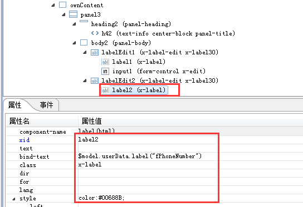Edit the bind-text value field

[190, 156]
